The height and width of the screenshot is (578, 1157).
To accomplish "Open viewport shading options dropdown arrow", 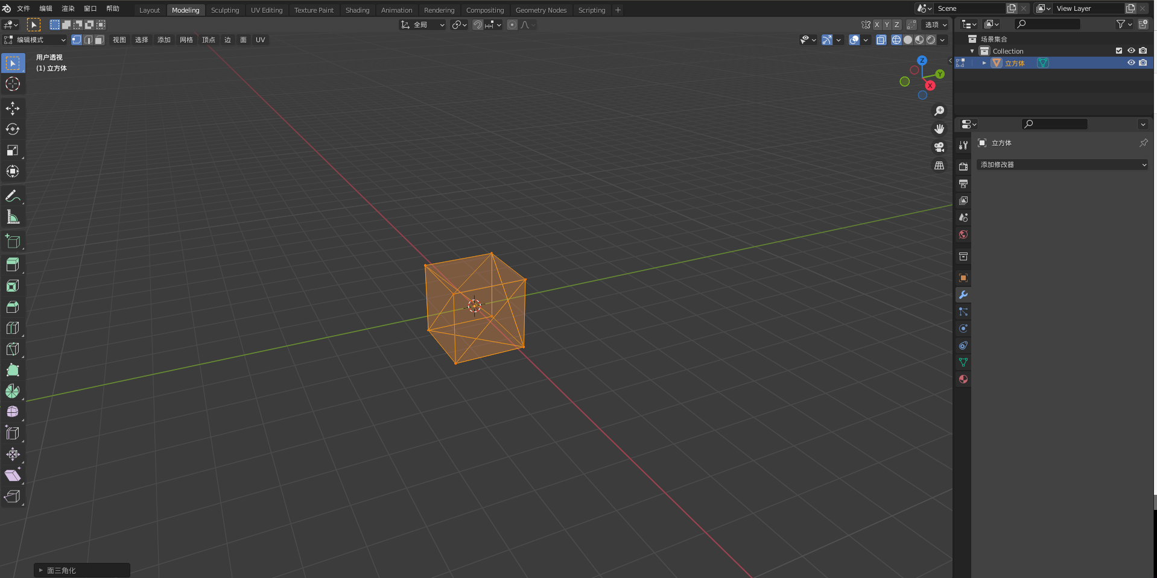I will pyautogui.click(x=943, y=40).
